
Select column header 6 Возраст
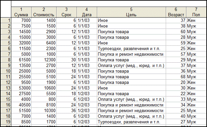click(176, 12)
